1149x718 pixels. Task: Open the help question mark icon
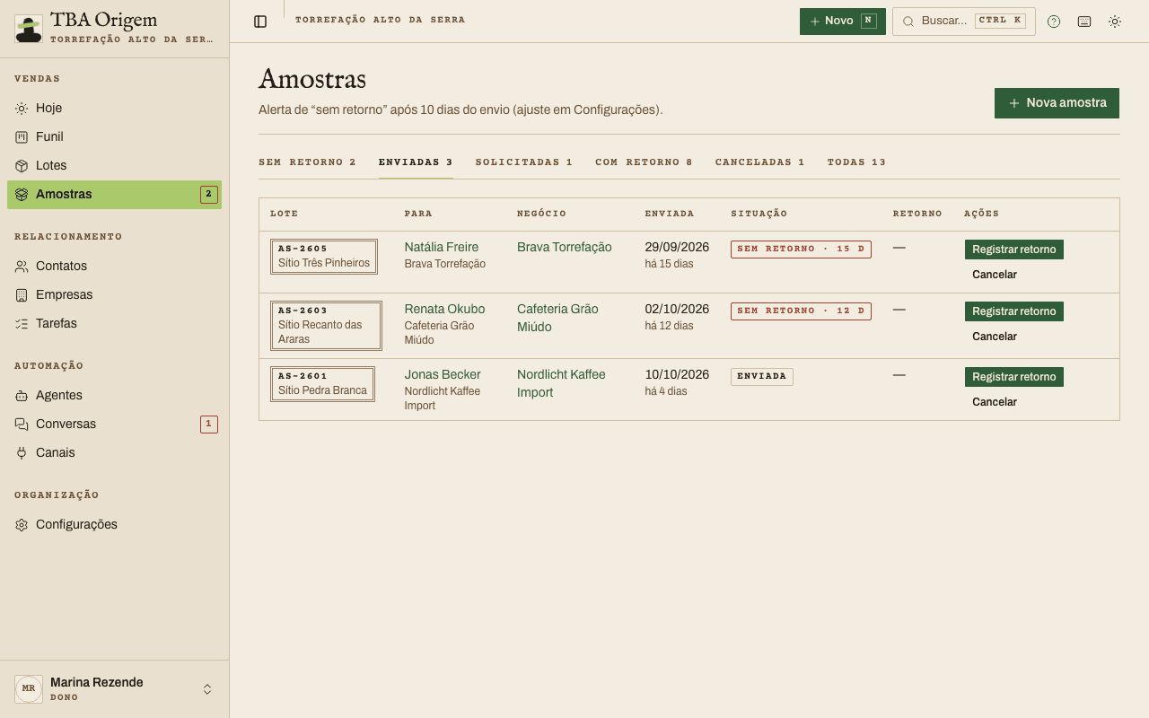coord(1054,22)
